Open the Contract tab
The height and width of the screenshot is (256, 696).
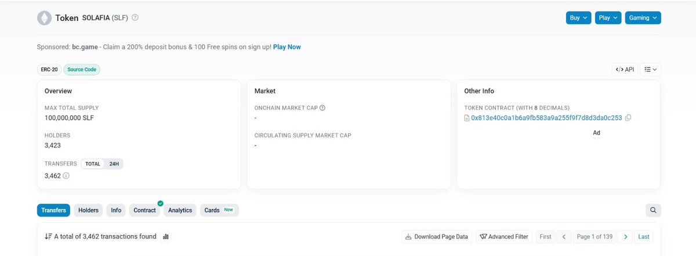tap(145, 210)
